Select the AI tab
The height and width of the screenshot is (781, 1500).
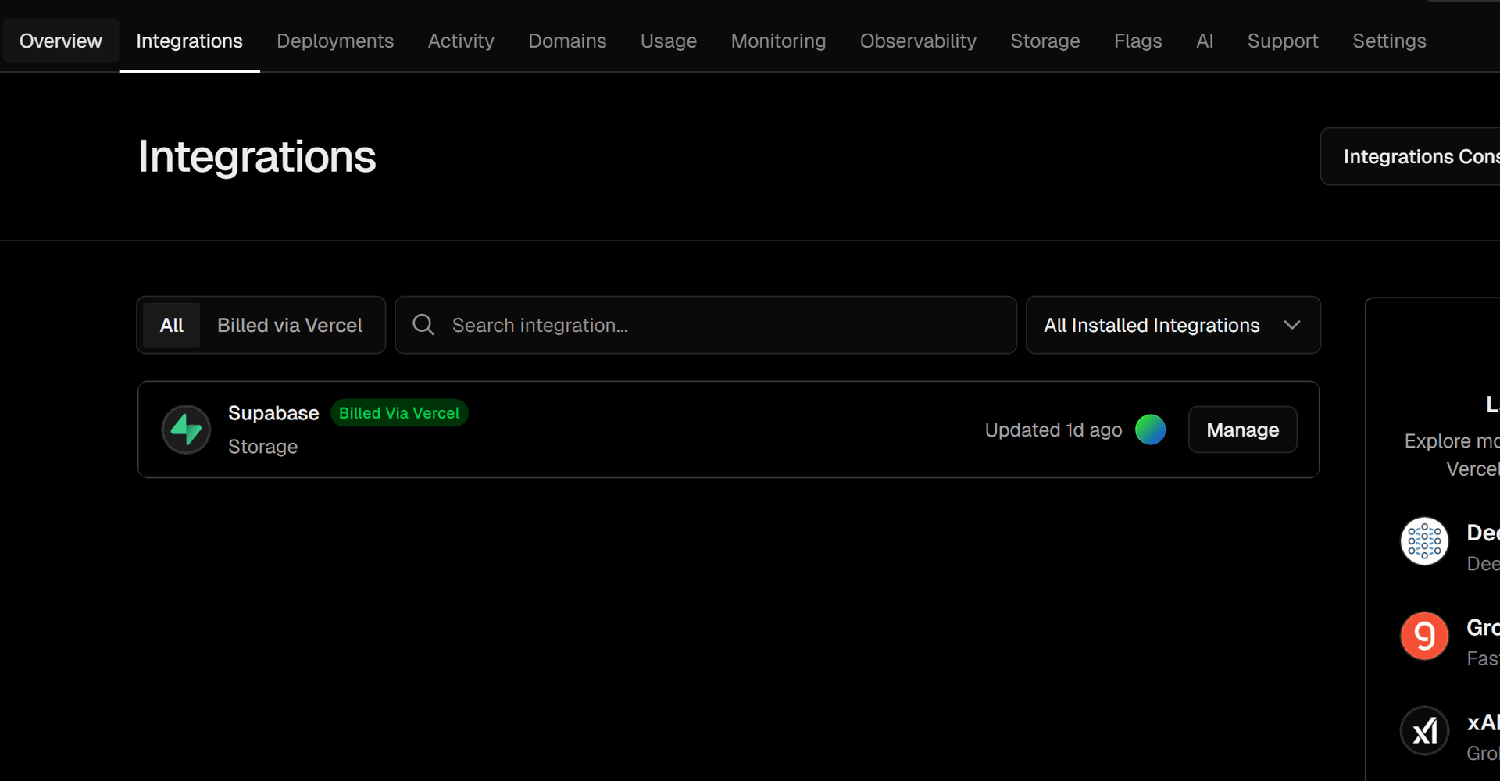(1205, 41)
